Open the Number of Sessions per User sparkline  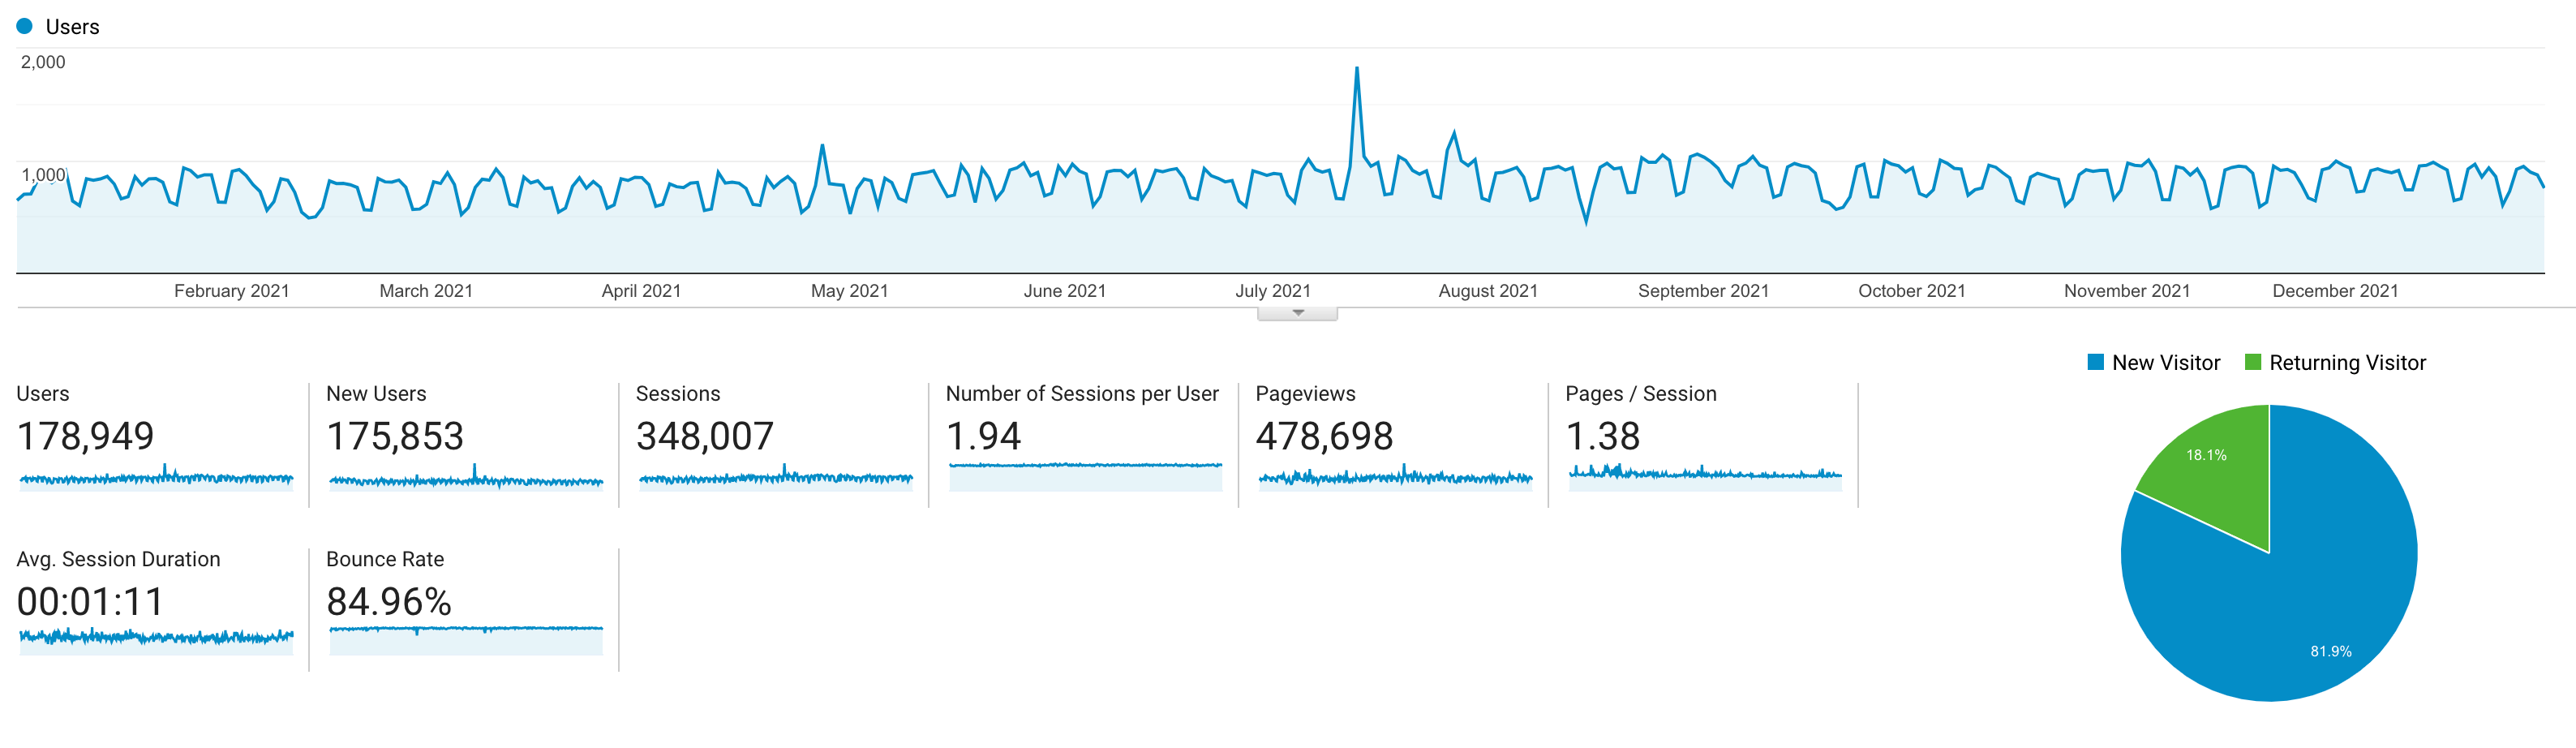[1085, 476]
